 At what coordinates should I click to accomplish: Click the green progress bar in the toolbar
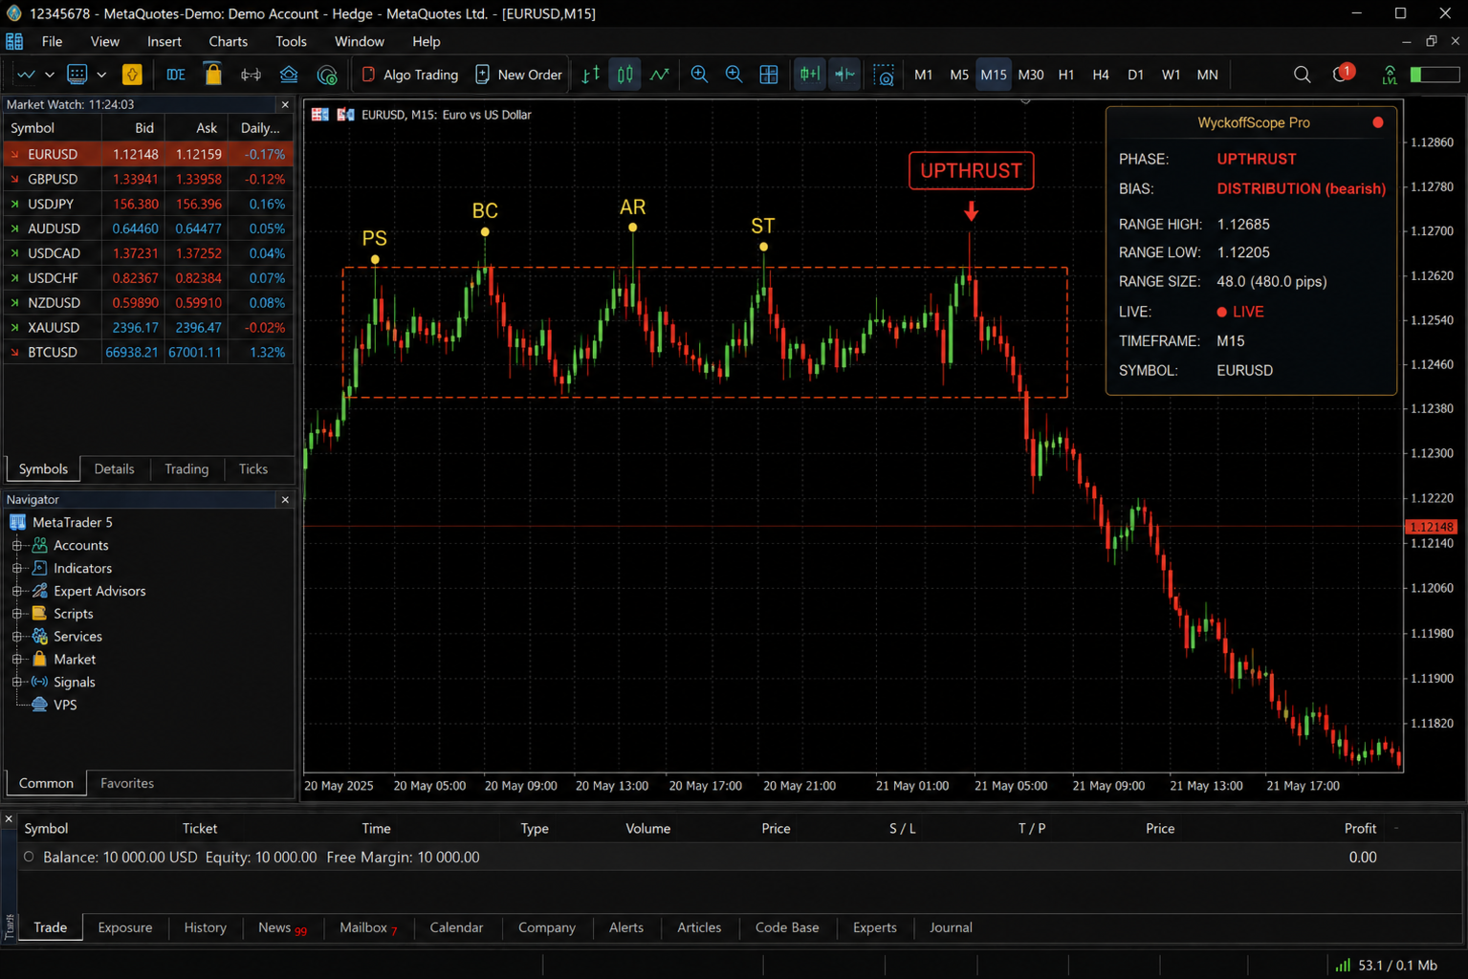pos(1435,75)
